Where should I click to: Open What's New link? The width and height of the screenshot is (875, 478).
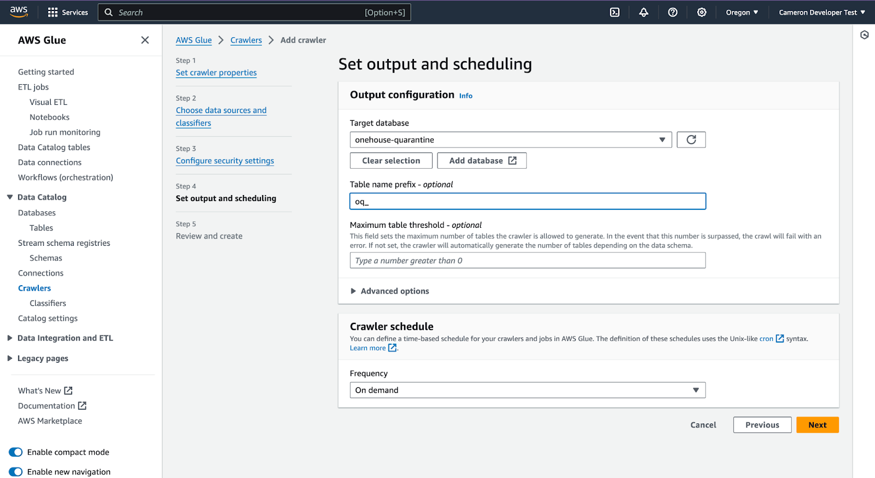tap(45, 391)
